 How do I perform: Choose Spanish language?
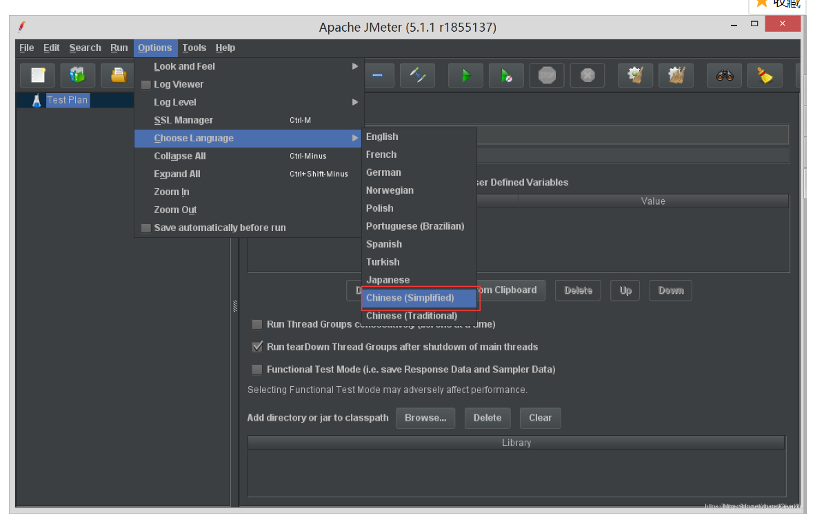[419, 244]
